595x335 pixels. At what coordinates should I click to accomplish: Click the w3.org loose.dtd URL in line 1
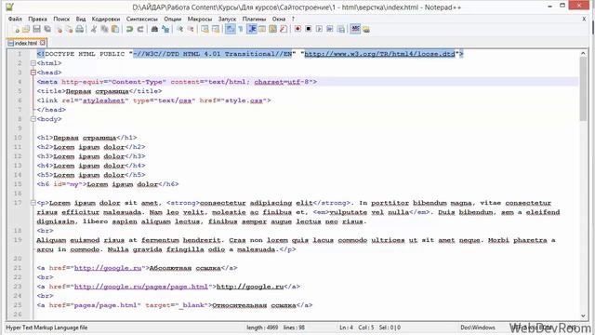(x=379, y=54)
